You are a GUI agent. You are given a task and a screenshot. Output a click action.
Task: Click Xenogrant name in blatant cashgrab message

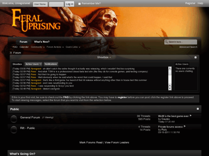pyautogui.click(x=36, y=89)
